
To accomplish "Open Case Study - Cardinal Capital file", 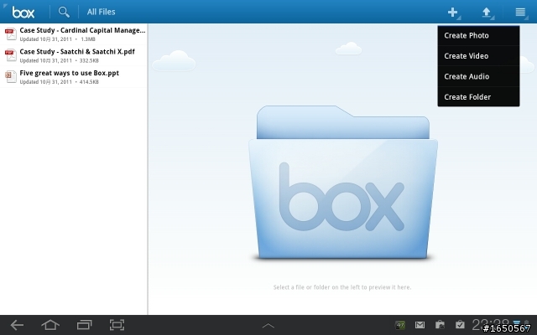I will pos(74,34).
